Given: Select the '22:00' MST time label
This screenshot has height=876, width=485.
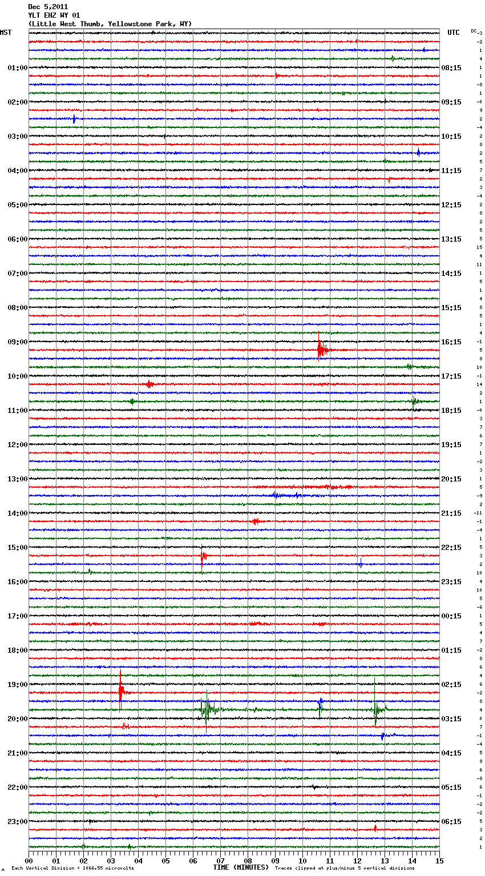Looking at the screenshot, I should pos(17,787).
